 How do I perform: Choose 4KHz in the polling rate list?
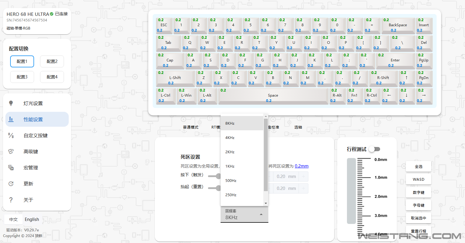point(242,137)
